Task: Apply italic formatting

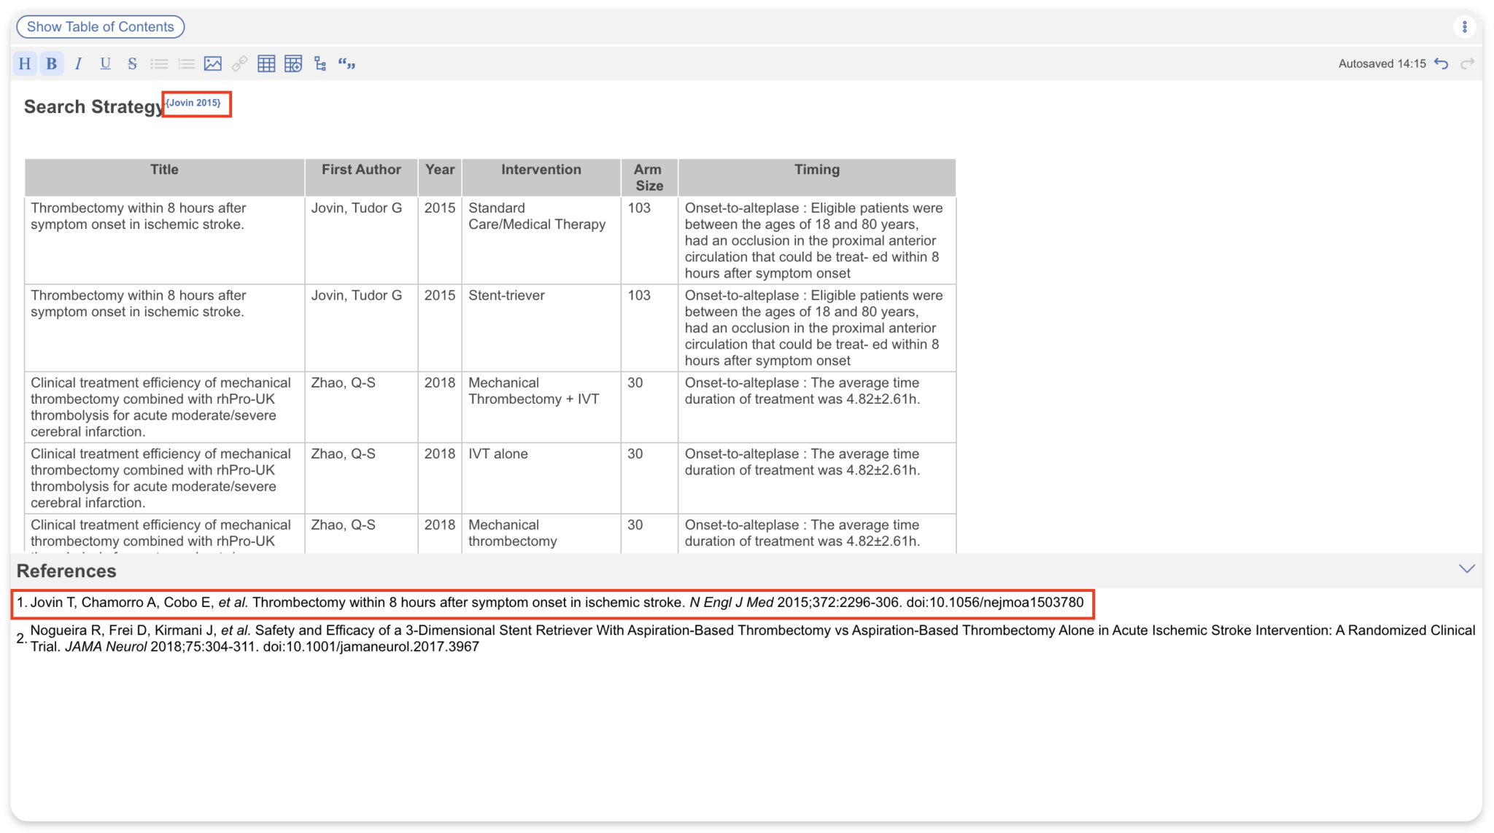Action: tap(78, 63)
